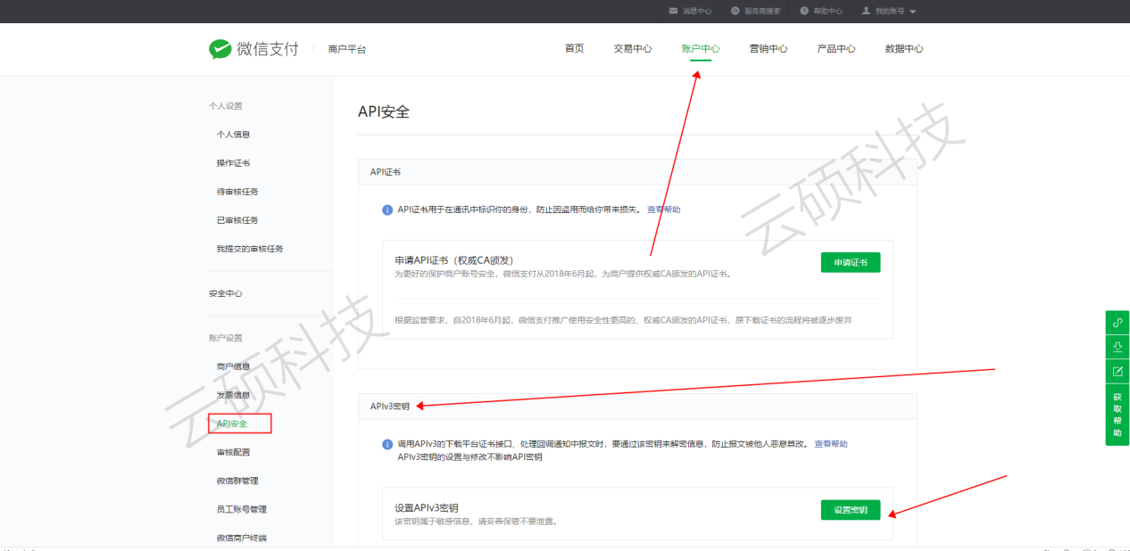Image resolution: width=1130 pixels, height=551 pixels.
Task: Expand the 我的账号 dropdown arrow
Action: click(x=912, y=12)
